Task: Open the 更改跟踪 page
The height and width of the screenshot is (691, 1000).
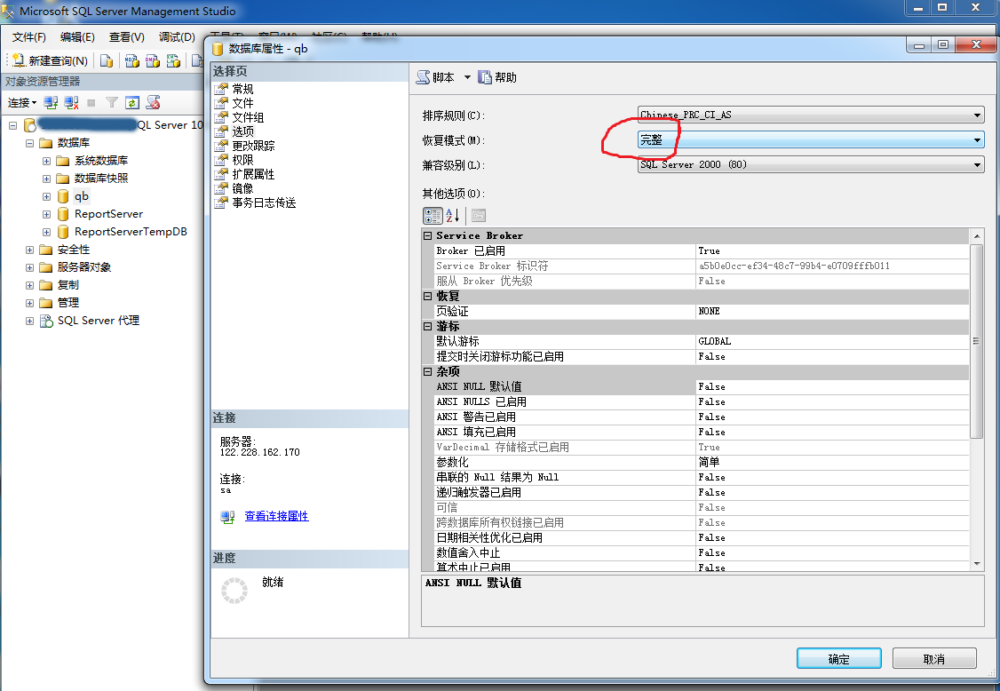Action: (253, 146)
